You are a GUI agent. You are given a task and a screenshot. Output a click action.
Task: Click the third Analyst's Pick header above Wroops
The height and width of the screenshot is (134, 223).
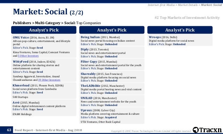click(x=180, y=30)
